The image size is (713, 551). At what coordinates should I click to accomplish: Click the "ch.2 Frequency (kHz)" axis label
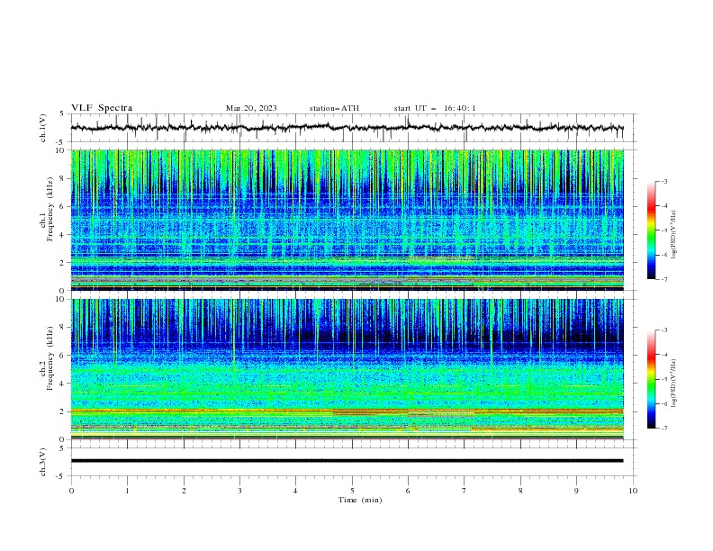[x=47, y=358]
